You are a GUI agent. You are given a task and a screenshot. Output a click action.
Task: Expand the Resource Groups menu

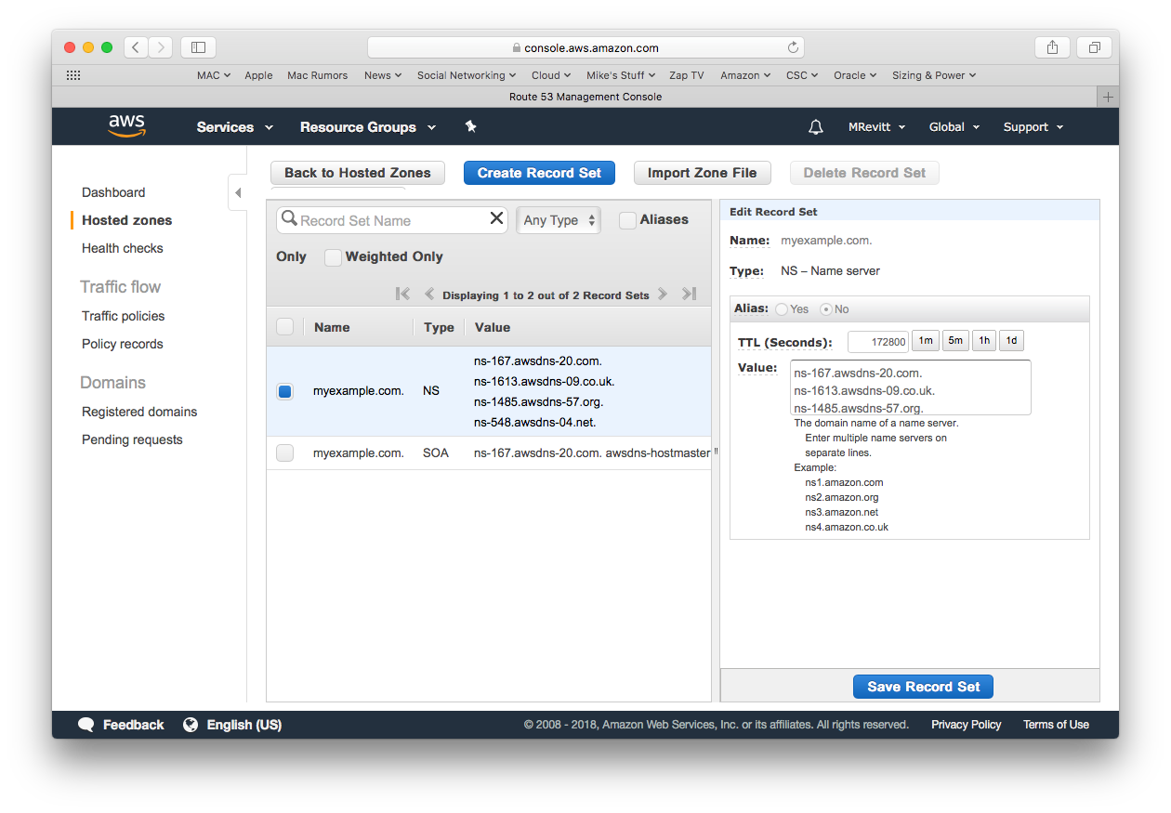[x=368, y=127]
